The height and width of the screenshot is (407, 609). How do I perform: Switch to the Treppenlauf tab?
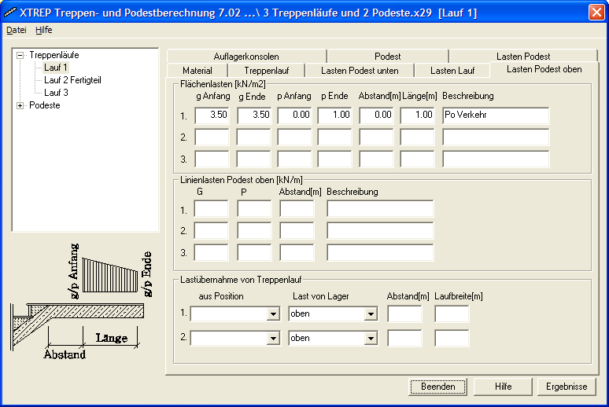pyautogui.click(x=268, y=71)
